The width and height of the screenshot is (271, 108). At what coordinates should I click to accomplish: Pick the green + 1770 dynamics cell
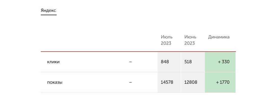point(220,82)
